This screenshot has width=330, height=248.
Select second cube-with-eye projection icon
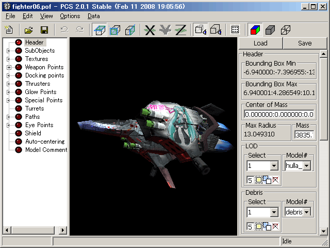point(216,30)
